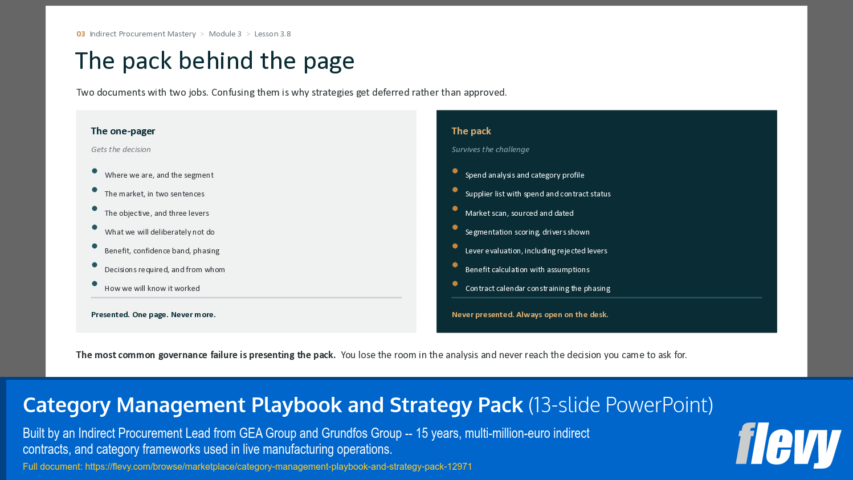Click 'The market, in two sentences'
The width and height of the screenshot is (853, 480).
point(154,194)
